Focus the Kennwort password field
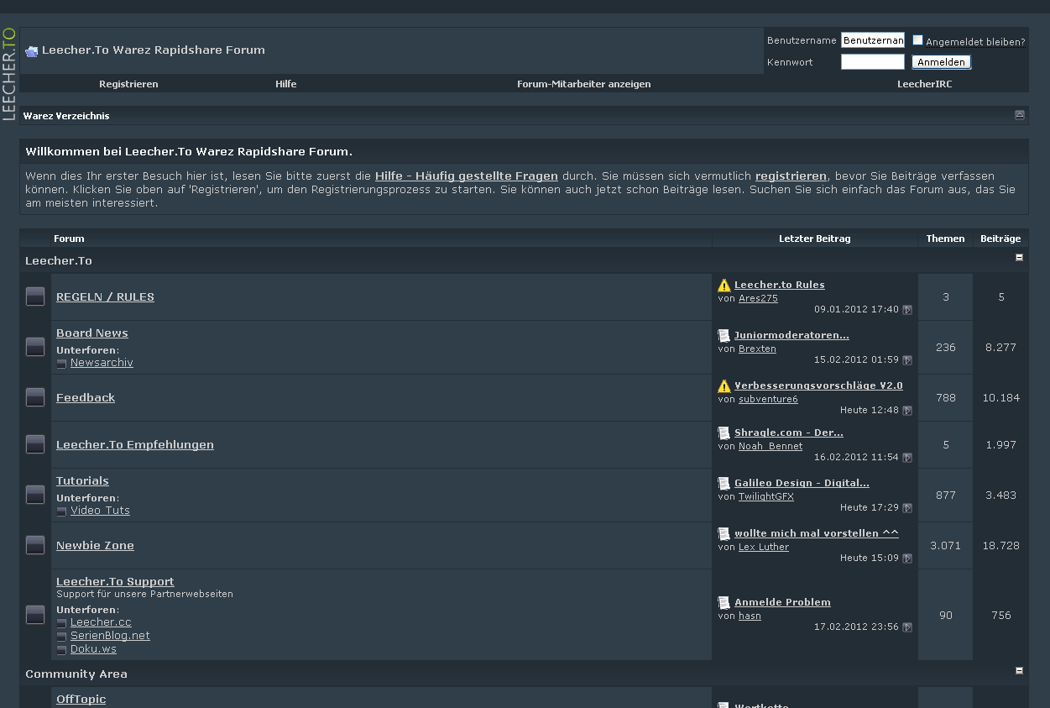This screenshot has width=1050, height=708. click(x=873, y=62)
